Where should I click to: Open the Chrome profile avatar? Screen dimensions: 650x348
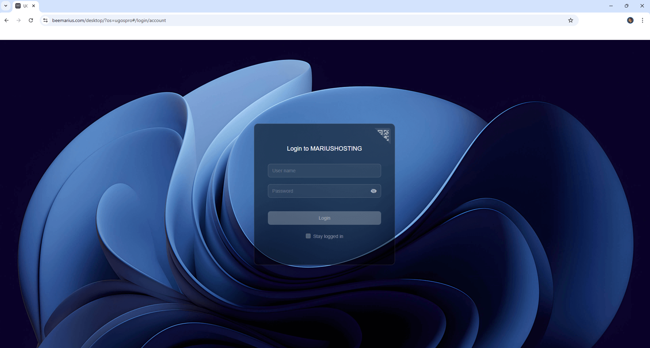coord(630,20)
